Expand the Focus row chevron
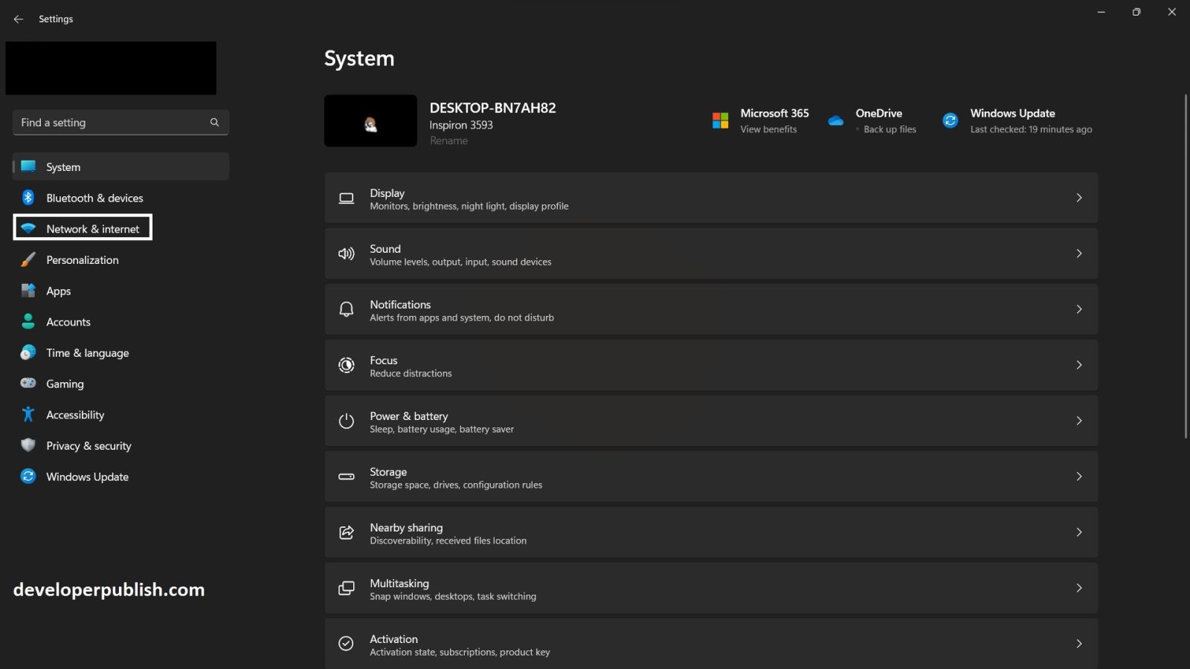This screenshot has width=1190, height=669. point(1079,365)
